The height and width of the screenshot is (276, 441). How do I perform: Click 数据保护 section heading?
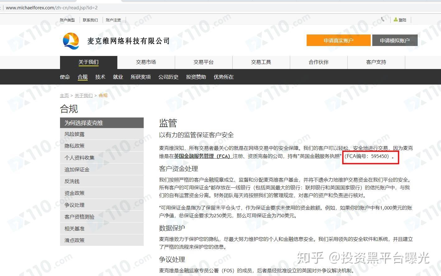[172, 228]
